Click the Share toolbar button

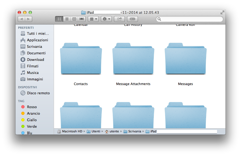(119, 19)
